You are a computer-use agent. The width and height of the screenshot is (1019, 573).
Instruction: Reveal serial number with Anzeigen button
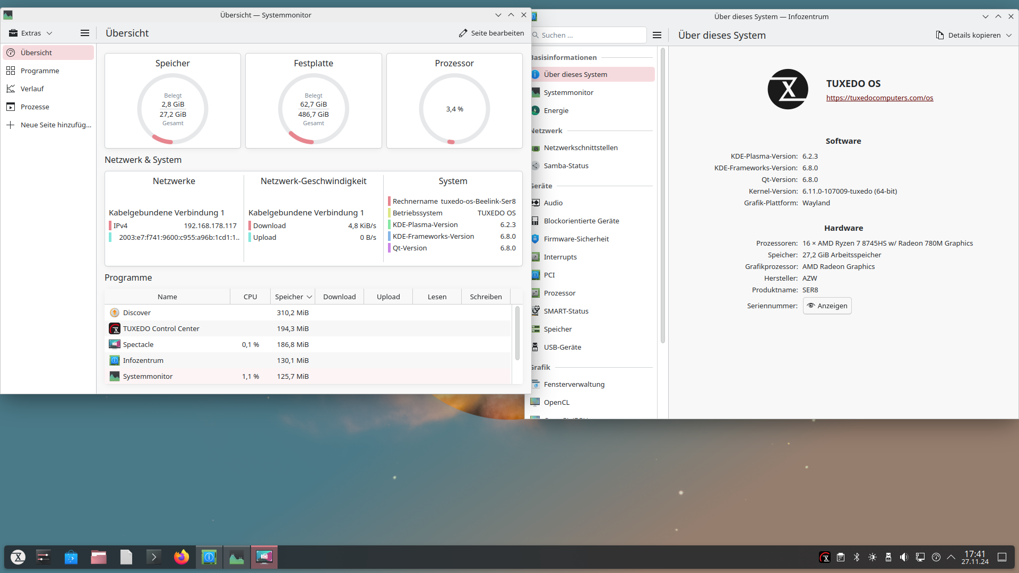[827, 306]
